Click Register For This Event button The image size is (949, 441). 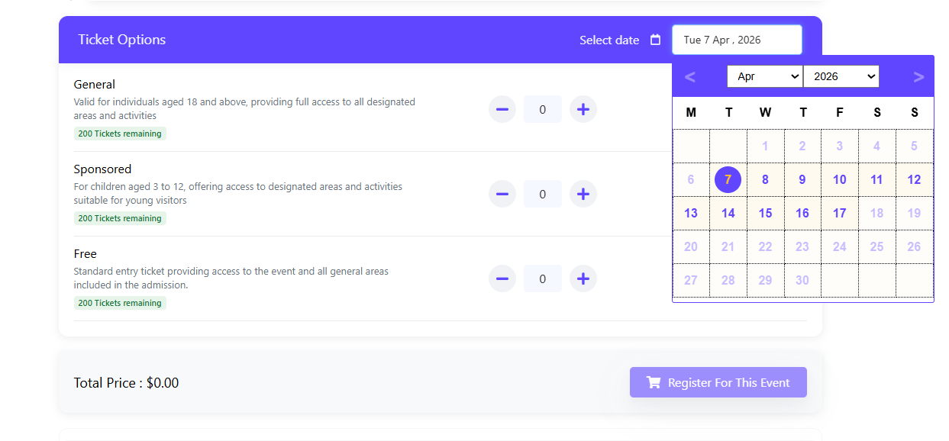pos(718,382)
